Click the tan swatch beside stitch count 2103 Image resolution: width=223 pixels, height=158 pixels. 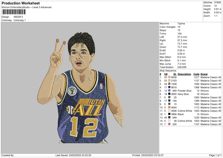[x=169, y=80]
